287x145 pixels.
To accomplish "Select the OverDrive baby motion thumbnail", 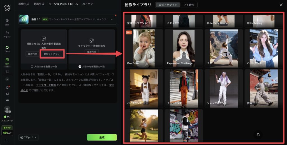I will 144,48.
